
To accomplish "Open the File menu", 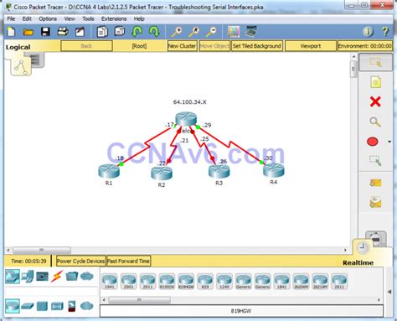I will [11, 18].
